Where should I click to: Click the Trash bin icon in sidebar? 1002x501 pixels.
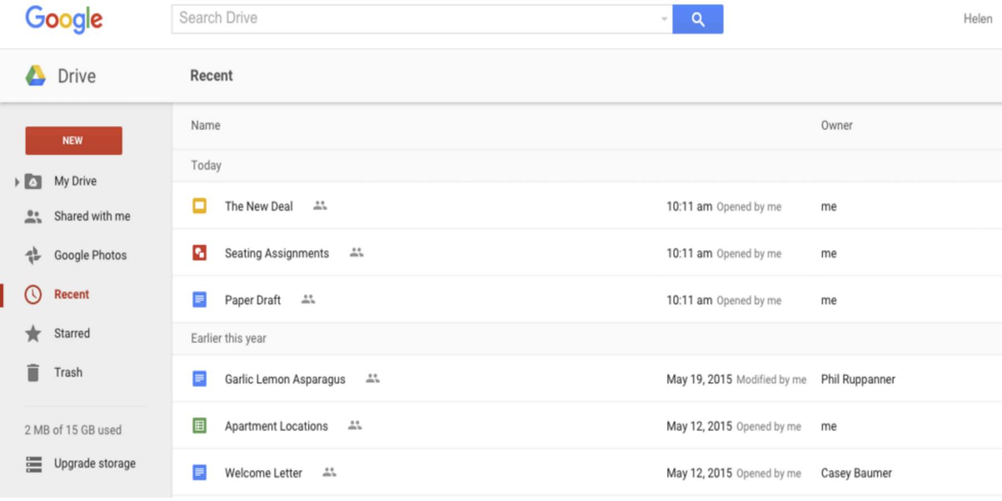[33, 372]
